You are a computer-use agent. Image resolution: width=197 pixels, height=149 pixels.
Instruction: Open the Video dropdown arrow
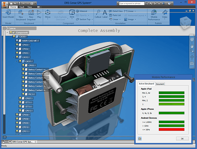165,19
